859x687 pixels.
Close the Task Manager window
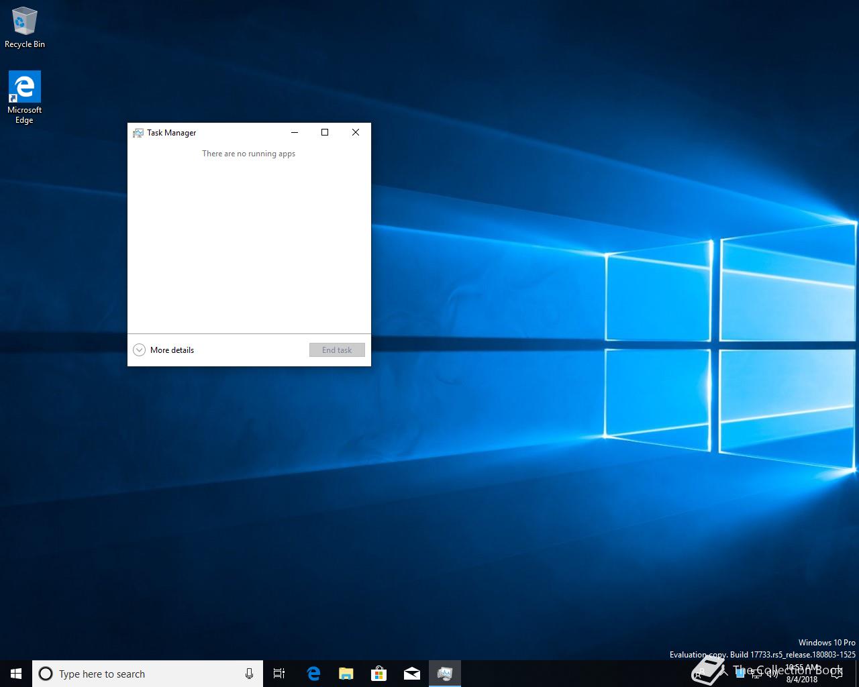[356, 132]
